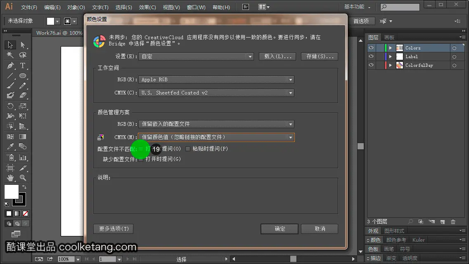Select the Direct Selection tool
Screen dimensions: 469x264
[x=23, y=45]
